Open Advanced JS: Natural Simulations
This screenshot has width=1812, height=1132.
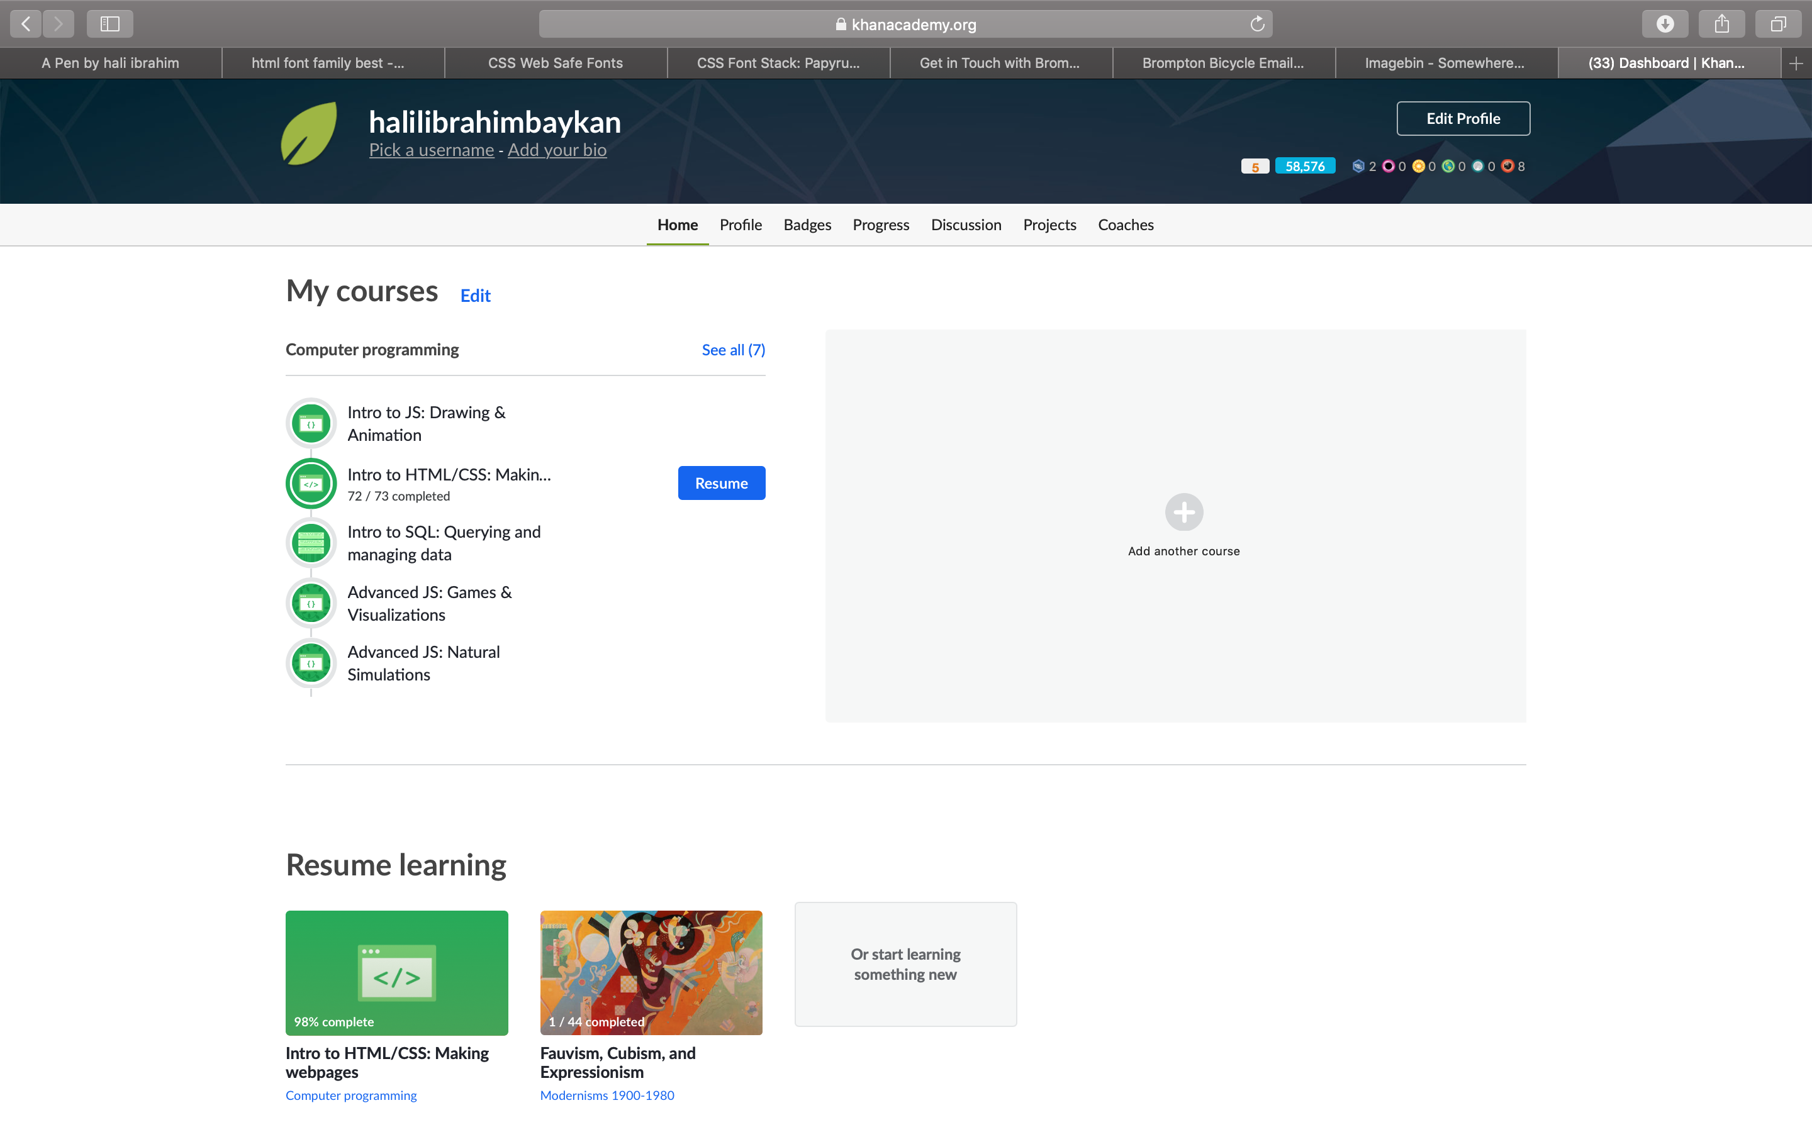coord(424,663)
